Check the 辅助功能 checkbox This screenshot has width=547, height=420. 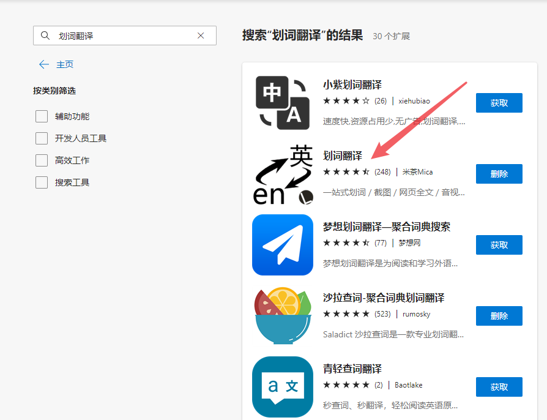point(42,116)
